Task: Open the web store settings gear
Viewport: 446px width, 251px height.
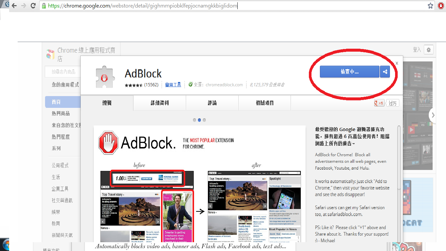Action: pyautogui.click(x=428, y=50)
